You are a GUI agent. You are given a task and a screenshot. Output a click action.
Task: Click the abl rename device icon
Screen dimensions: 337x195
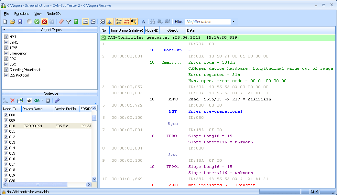pos(29,100)
